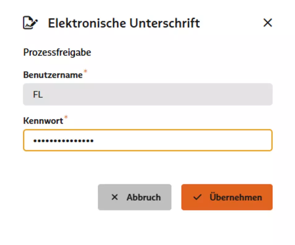Click the FL text in username field
The width and height of the screenshot is (295, 245).
click(38, 94)
